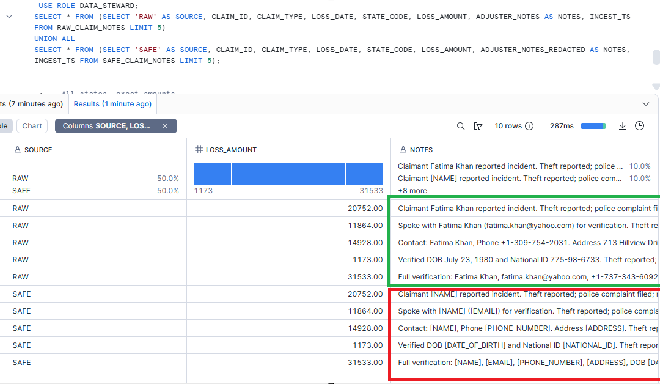660x384 pixels.
Task: Click the text type icon on NOTES column
Action: (403, 150)
